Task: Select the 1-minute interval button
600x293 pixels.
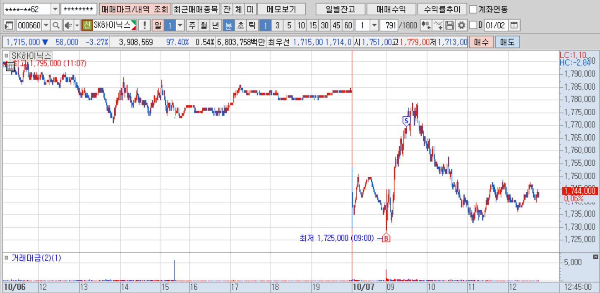Action: (x=265, y=25)
